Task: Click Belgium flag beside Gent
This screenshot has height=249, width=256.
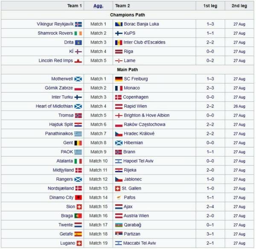Action: click(78, 143)
